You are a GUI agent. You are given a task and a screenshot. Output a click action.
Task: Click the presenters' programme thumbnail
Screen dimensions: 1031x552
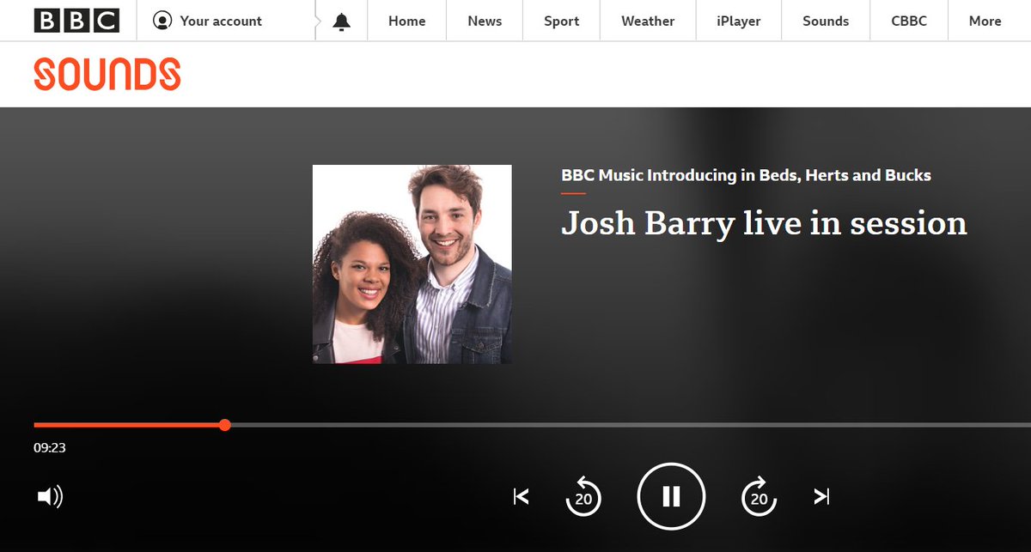pyautogui.click(x=412, y=264)
